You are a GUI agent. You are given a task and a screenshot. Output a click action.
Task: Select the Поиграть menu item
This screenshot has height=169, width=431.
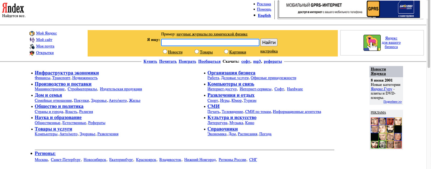click(x=187, y=62)
